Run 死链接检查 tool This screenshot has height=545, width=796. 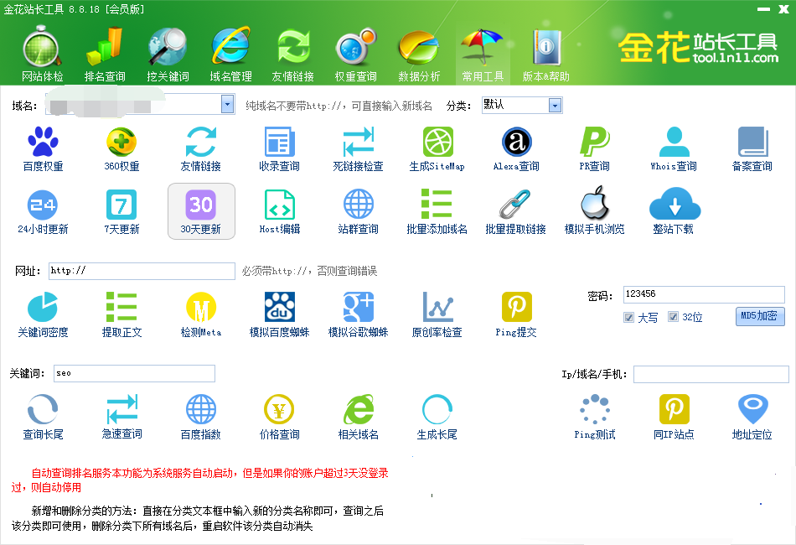(359, 148)
